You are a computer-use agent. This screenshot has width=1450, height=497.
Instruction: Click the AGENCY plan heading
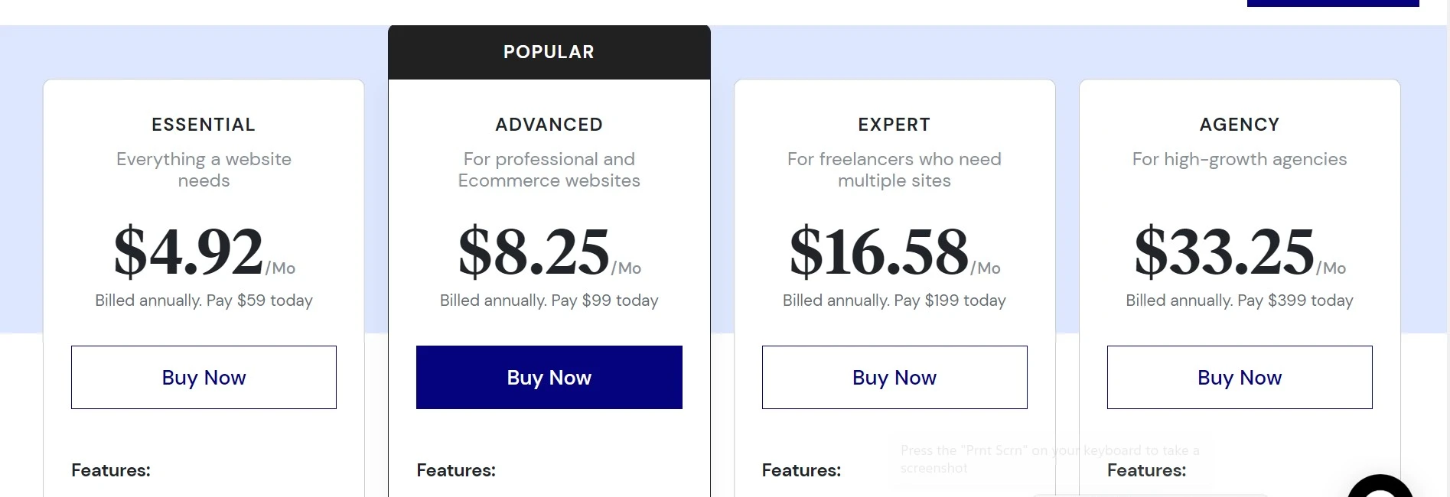click(x=1239, y=125)
